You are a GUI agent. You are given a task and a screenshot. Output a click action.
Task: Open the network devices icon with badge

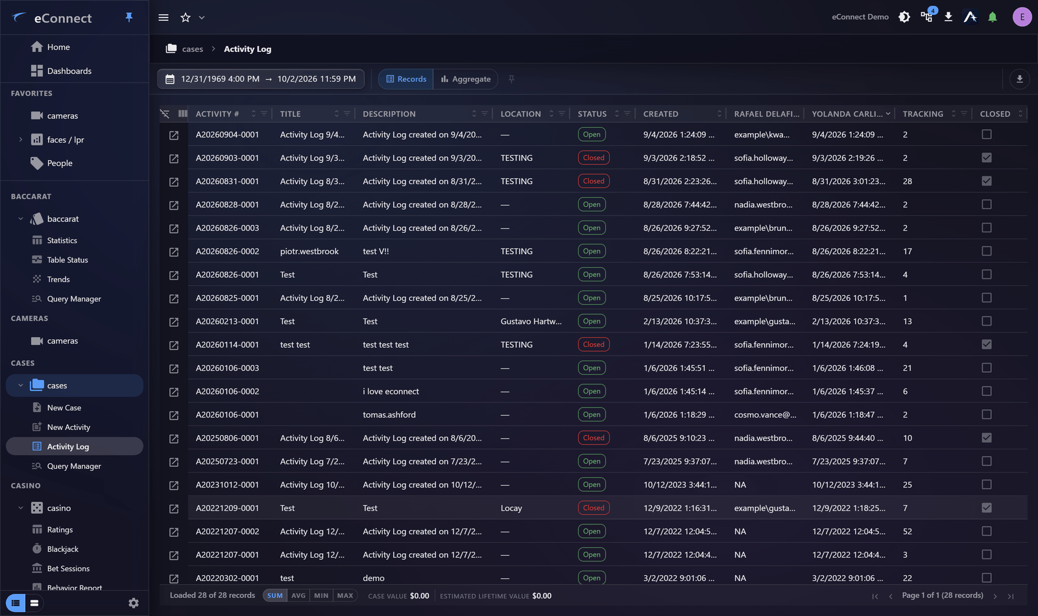tap(927, 17)
